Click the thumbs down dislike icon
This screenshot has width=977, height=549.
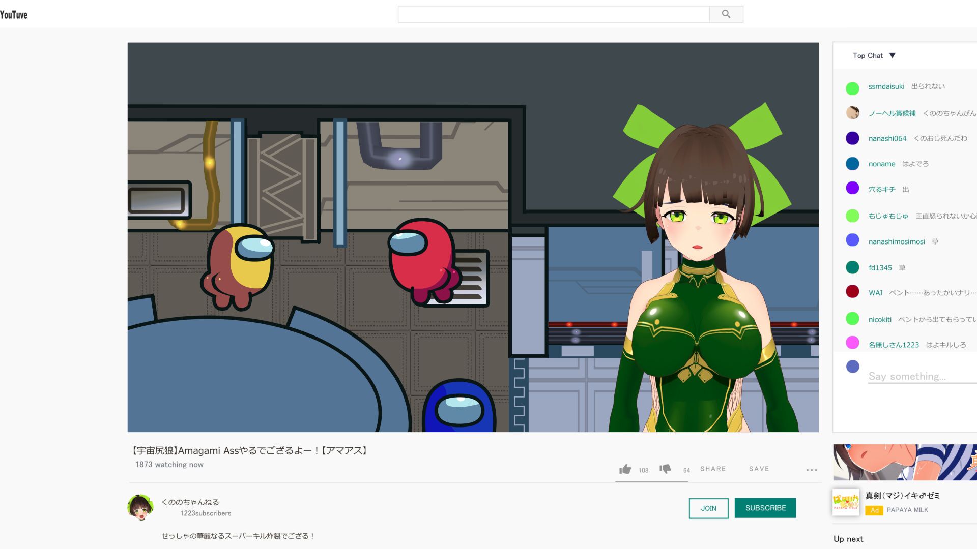coord(665,469)
